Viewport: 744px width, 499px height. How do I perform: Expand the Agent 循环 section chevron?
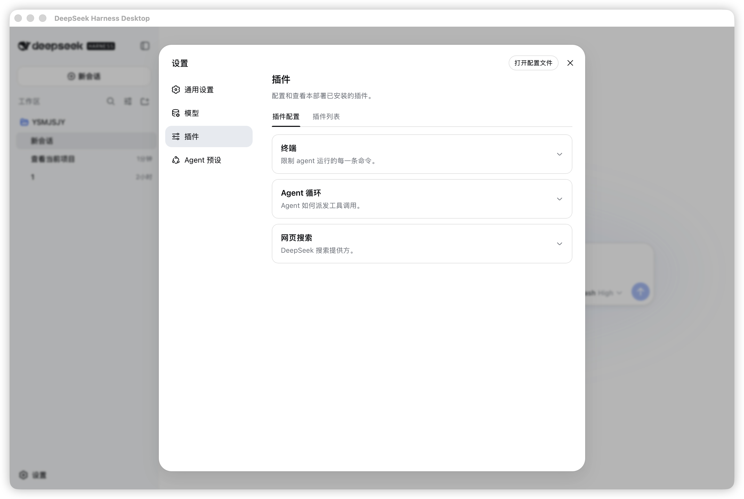[559, 199]
